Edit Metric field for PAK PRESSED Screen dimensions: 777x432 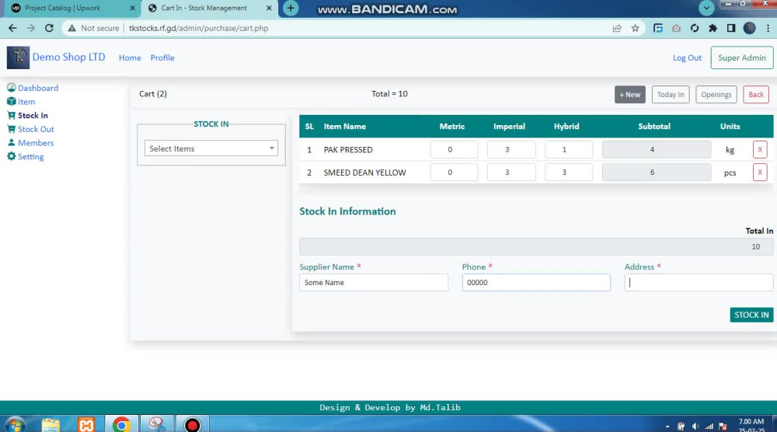coord(454,150)
